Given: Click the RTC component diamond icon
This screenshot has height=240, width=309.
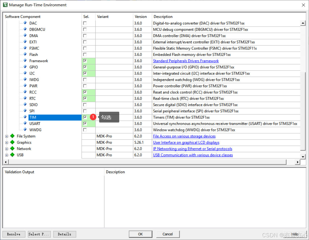Looking at the screenshot, I should click(x=25, y=98).
